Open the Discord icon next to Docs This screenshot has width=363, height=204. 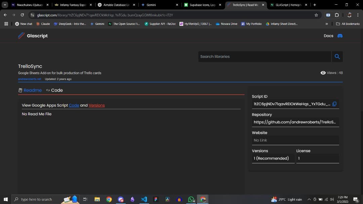click(x=340, y=36)
